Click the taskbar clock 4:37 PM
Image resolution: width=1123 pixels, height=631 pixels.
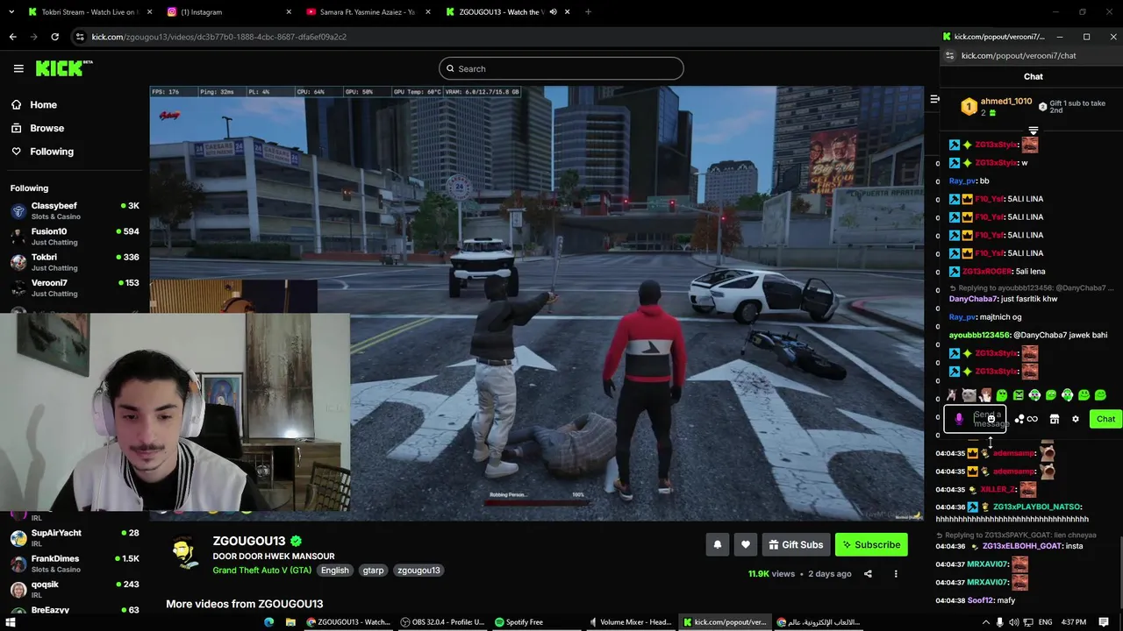click(x=1073, y=622)
